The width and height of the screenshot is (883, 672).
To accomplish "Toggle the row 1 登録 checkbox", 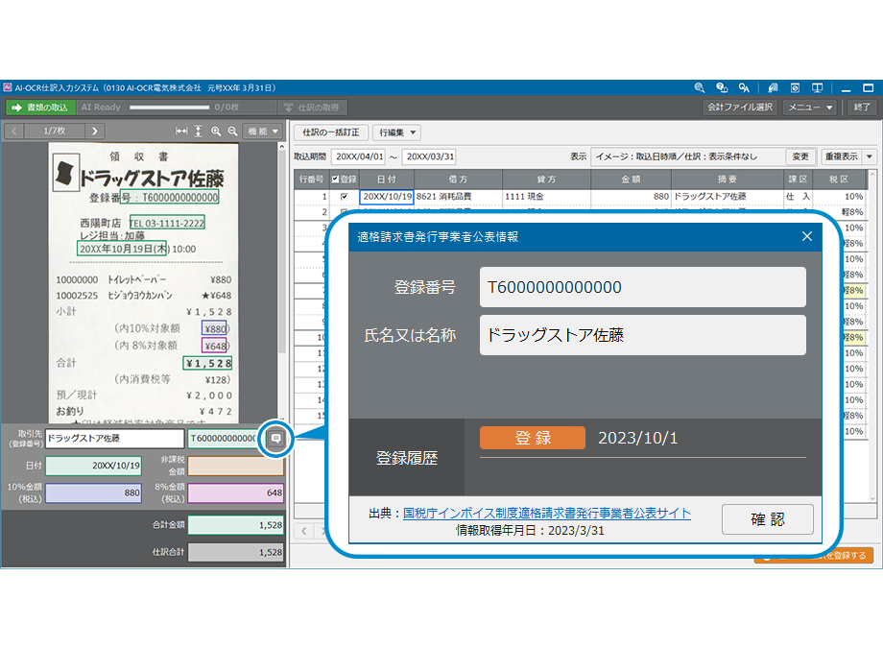I will point(344,197).
